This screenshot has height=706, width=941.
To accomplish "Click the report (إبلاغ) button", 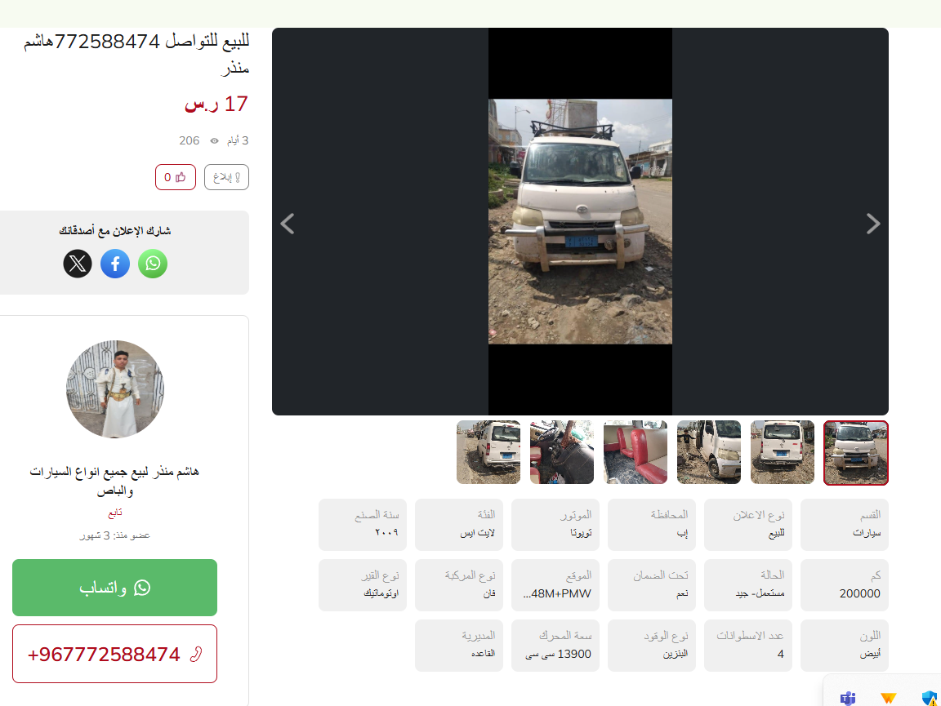I will point(226,177).
